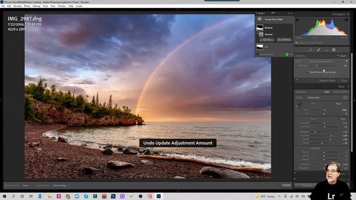Select the Healing brush tool icon

click(x=319, y=50)
